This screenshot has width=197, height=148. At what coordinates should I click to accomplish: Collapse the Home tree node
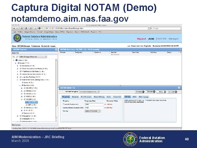click(x=14, y=60)
